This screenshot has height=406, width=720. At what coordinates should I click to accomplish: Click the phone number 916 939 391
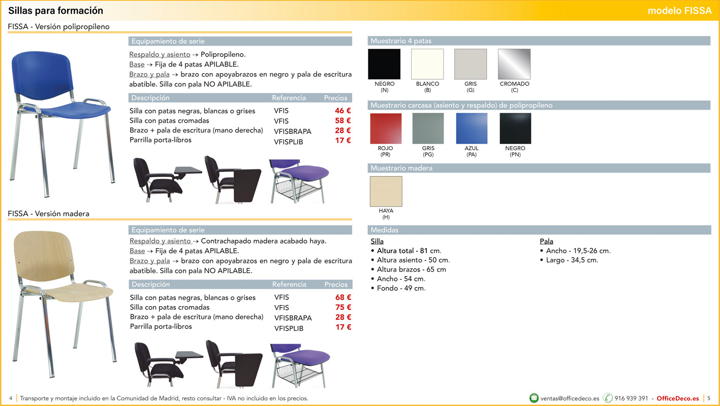pos(631,398)
